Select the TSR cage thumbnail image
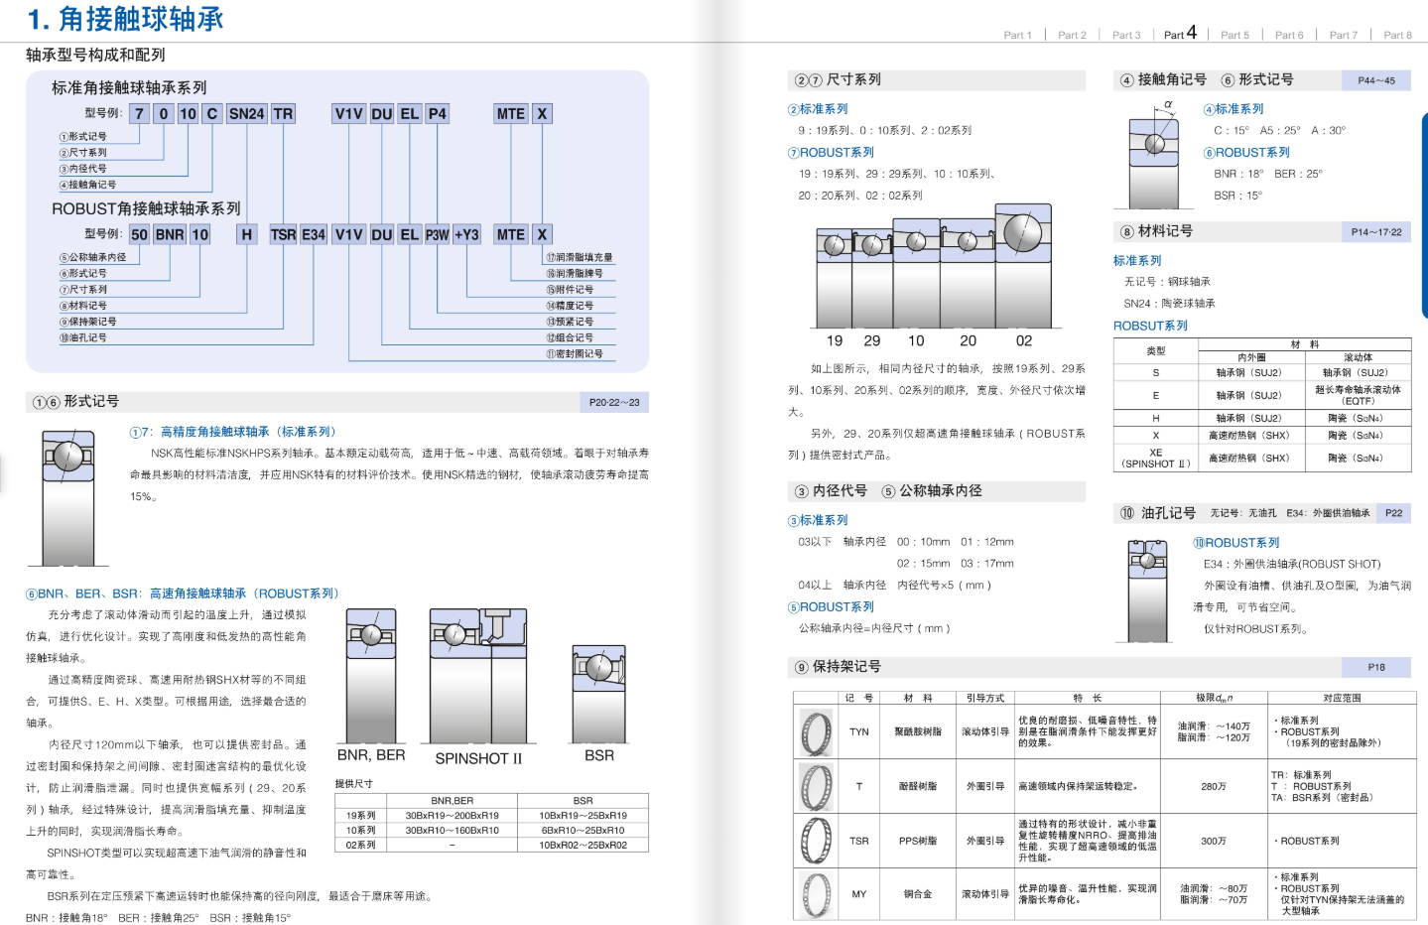 click(x=816, y=841)
